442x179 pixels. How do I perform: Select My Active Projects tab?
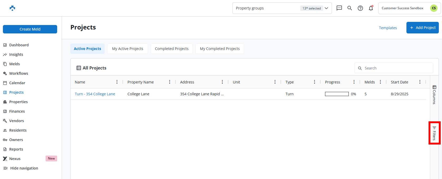click(x=127, y=49)
